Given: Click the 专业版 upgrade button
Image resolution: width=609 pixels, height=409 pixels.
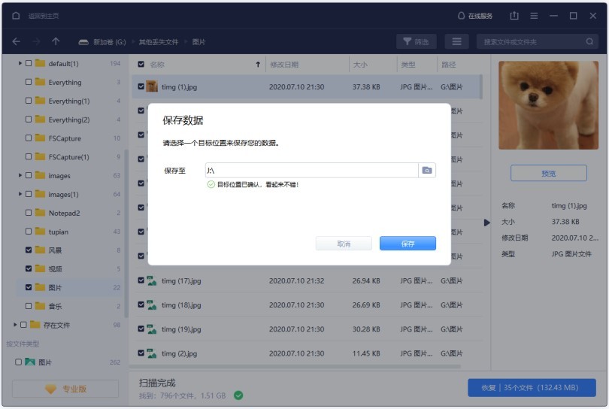Looking at the screenshot, I should tap(65, 389).
